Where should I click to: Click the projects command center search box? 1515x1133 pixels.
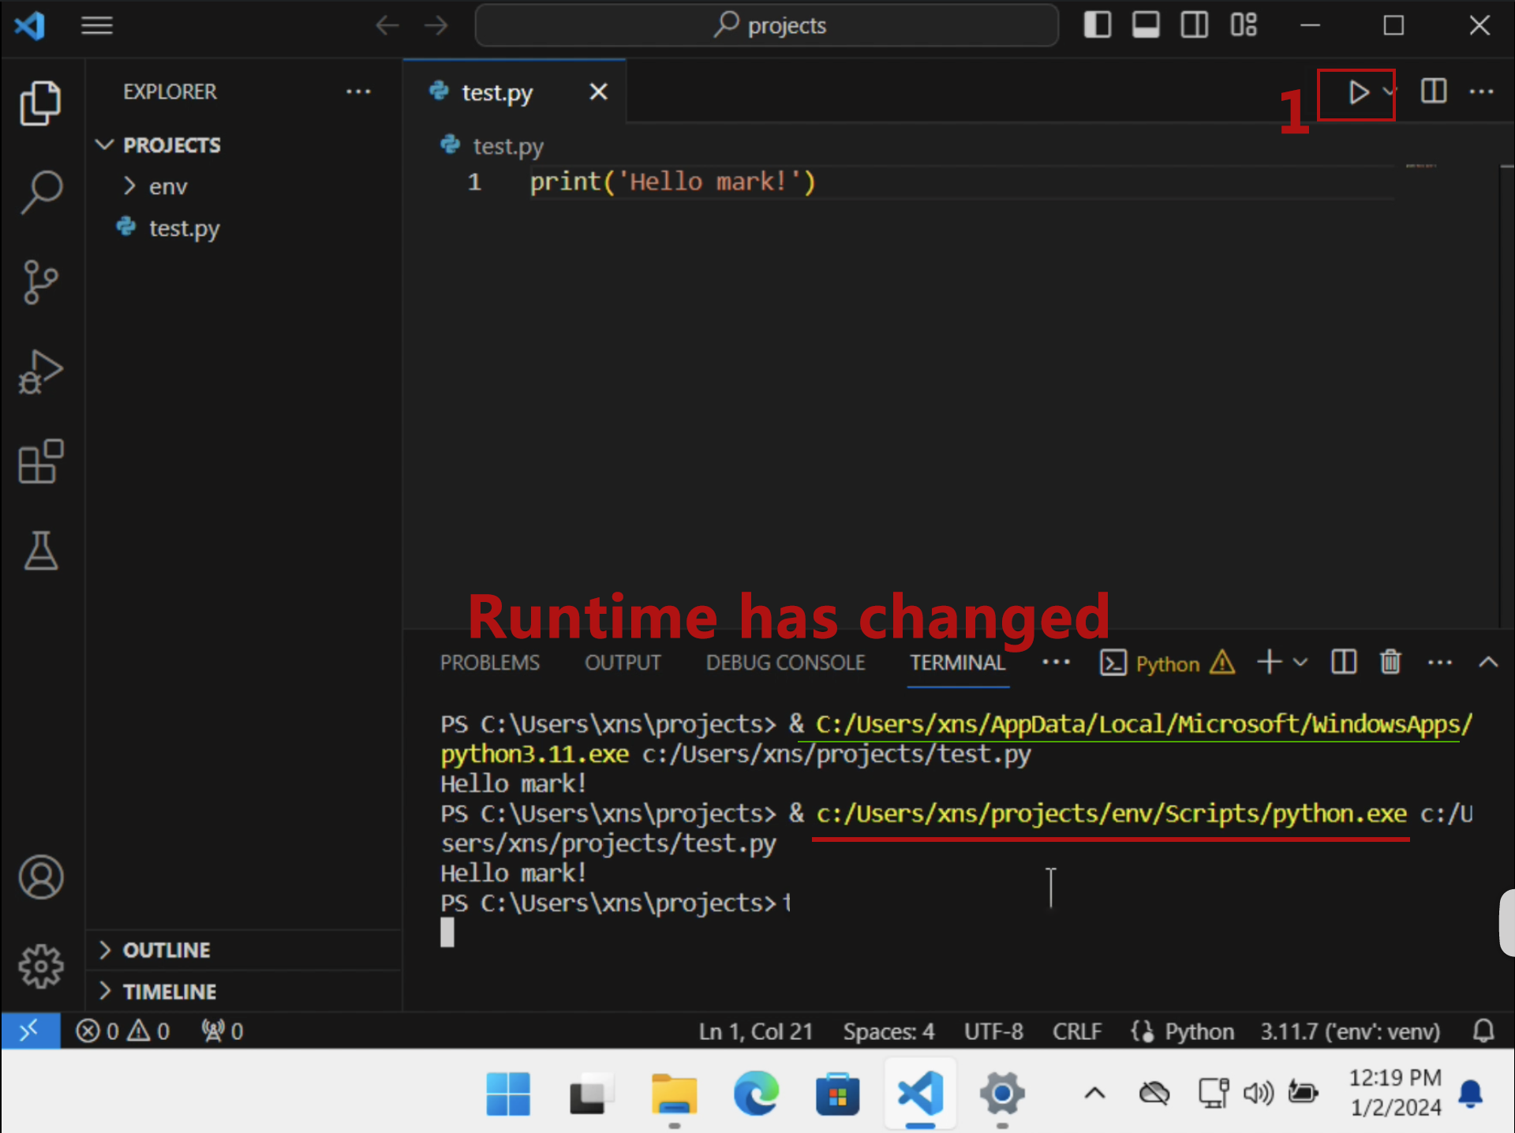point(767,25)
